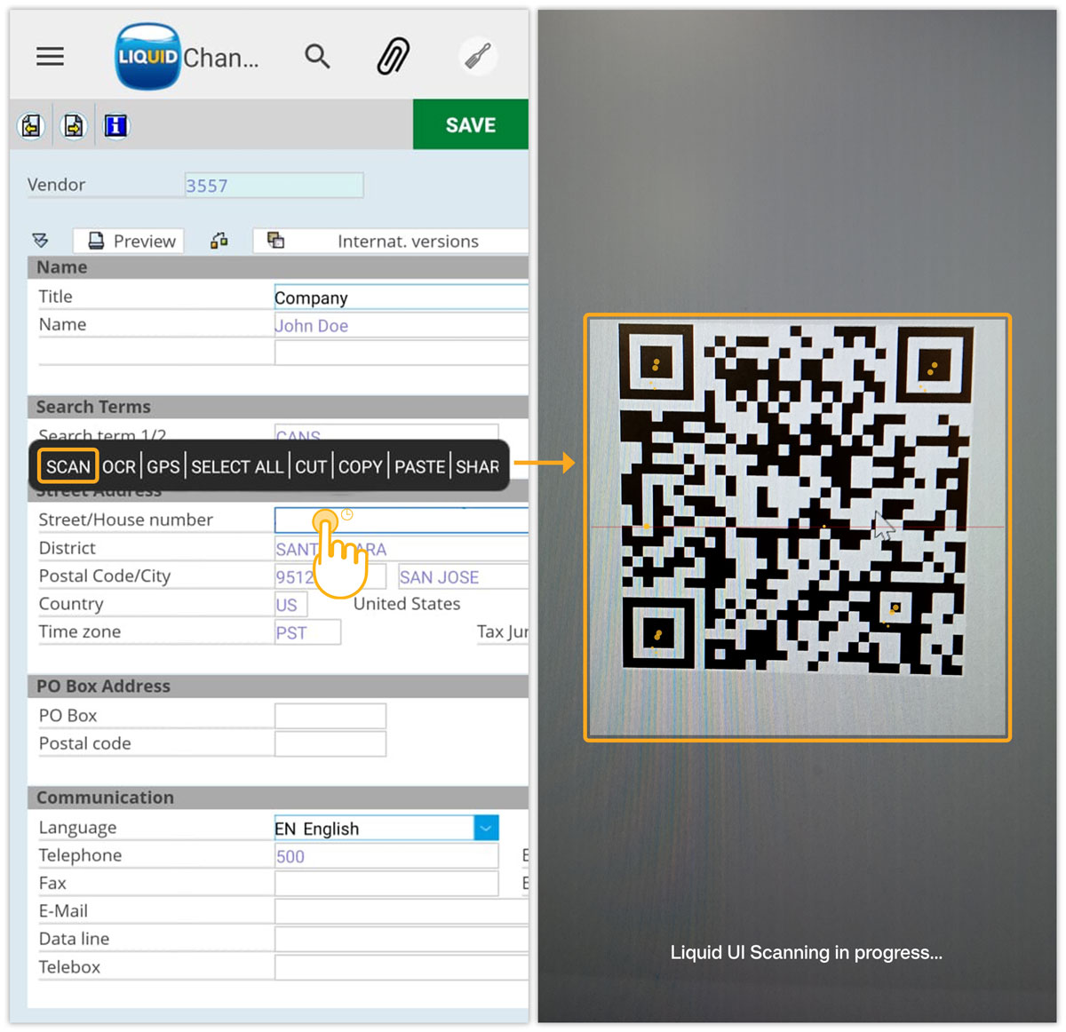Choose OCR in the context menu

(119, 466)
